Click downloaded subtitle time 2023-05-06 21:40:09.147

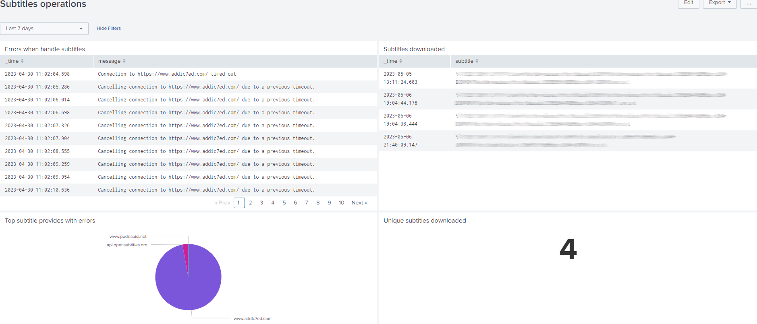(x=400, y=141)
